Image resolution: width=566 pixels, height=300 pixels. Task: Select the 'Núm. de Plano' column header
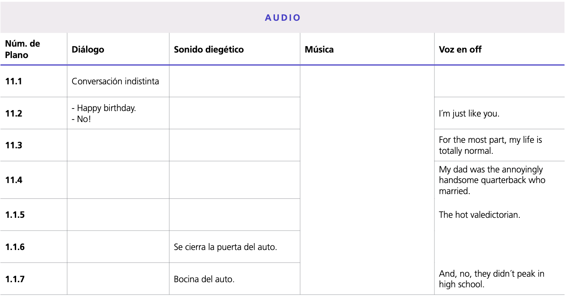pos(22,49)
